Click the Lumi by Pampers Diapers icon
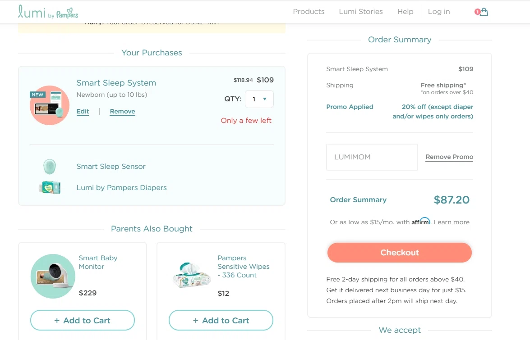This screenshot has width=530, height=340. (50, 187)
